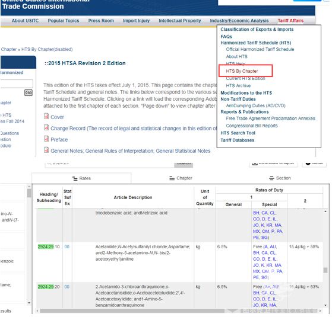The width and height of the screenshot is (332, 317).
Task: Open Tariff Databases entry
Action: pos(237,140)
